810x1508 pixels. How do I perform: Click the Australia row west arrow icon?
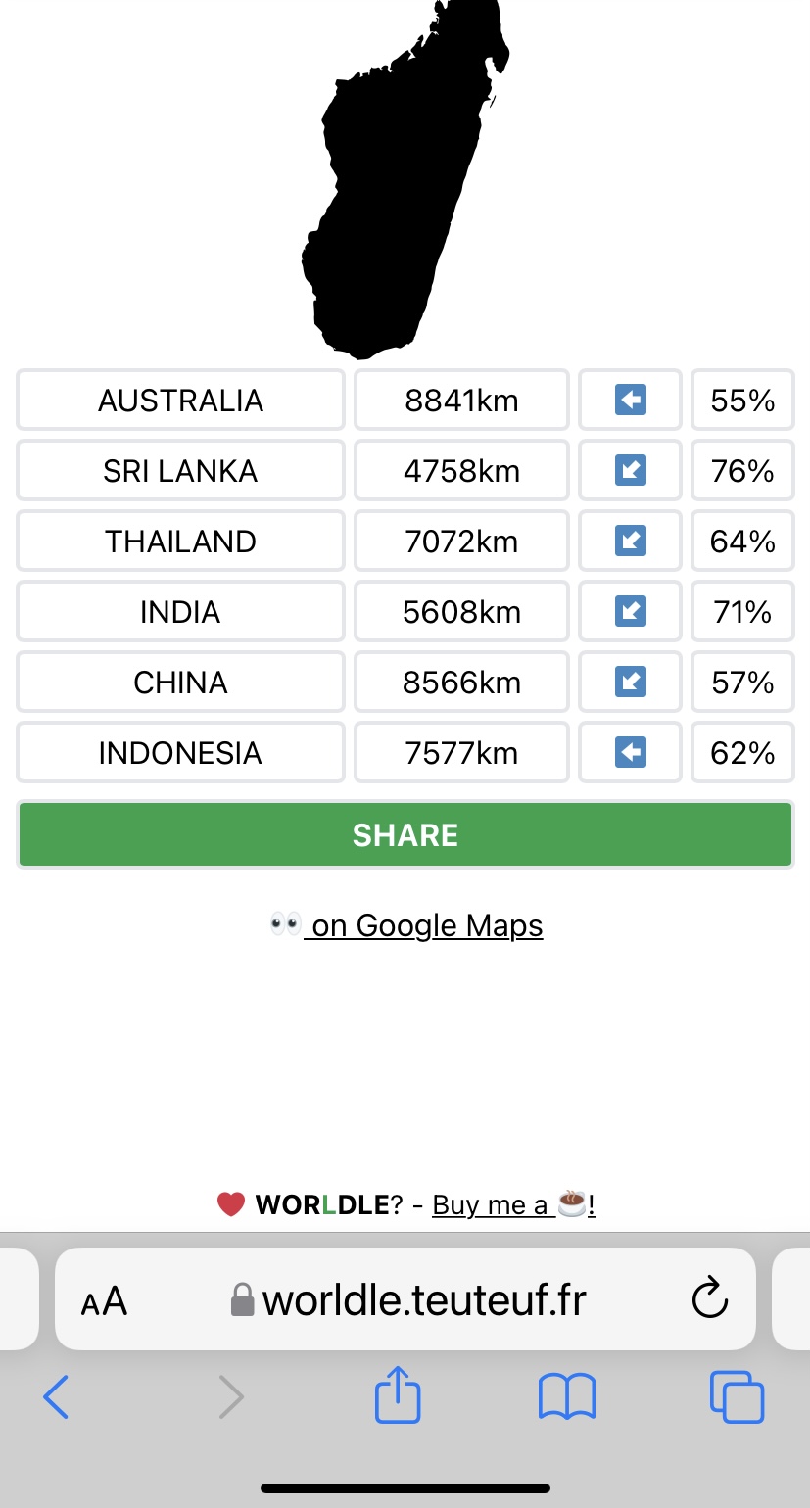coord(630,400)
